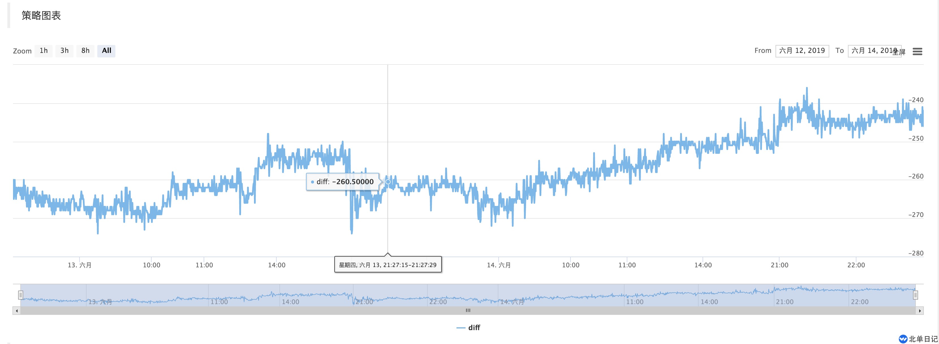Click the first 10:00 x-axis label

pyautogui.click(x=151, y=265)
